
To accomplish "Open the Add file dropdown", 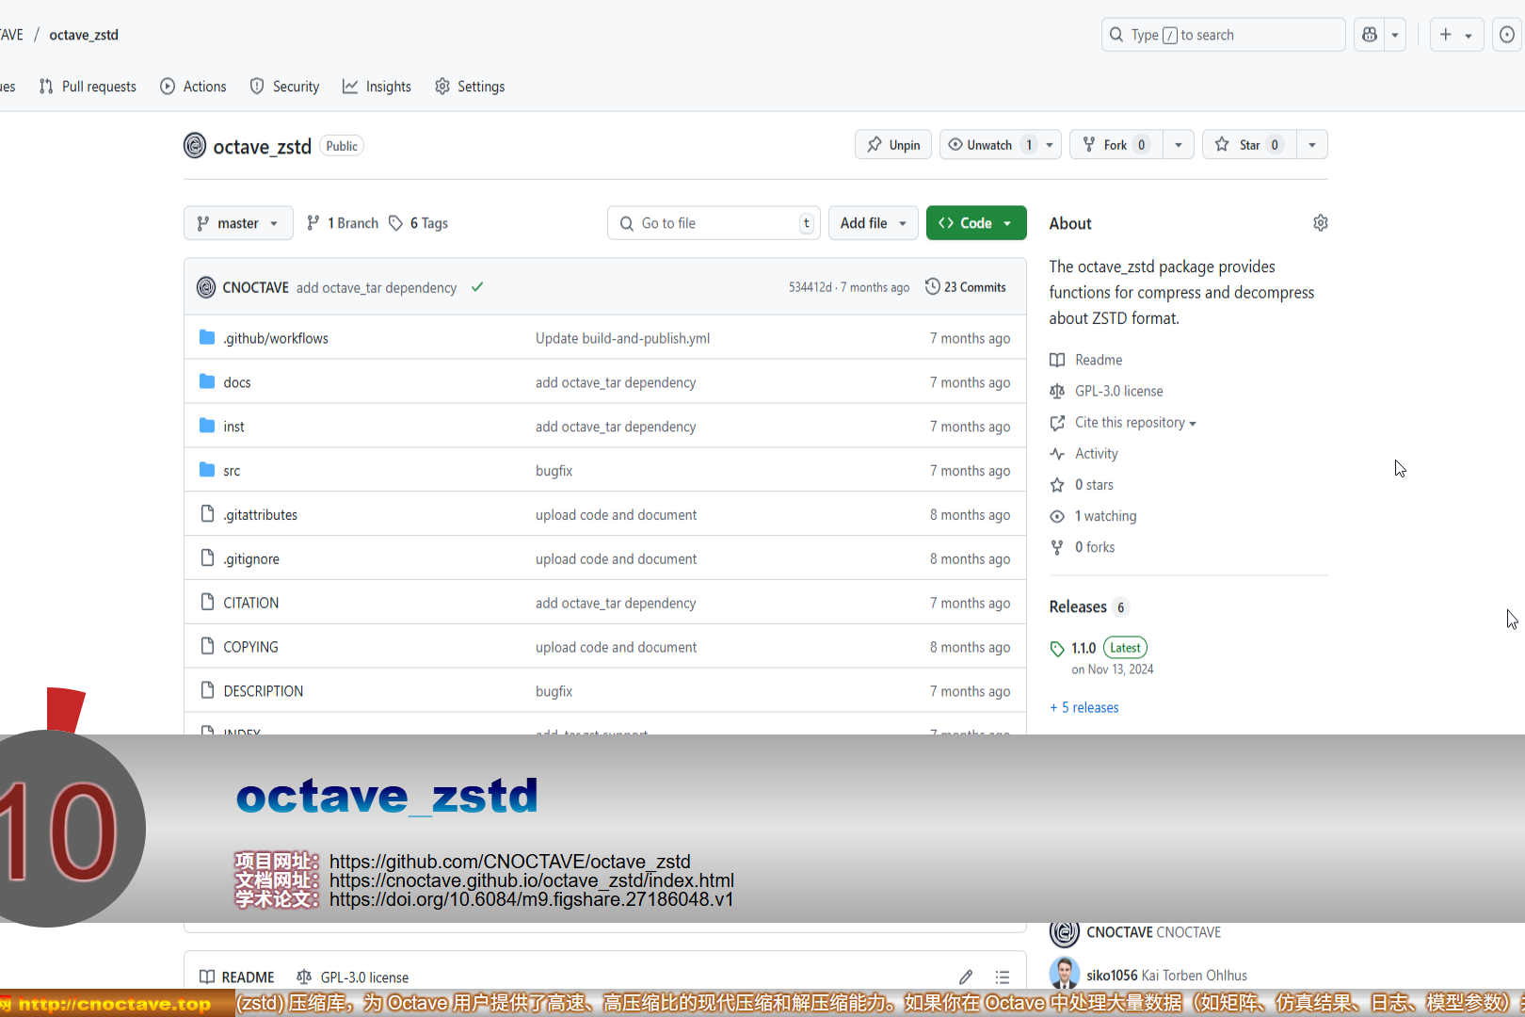I will click(x=873, y=223).
